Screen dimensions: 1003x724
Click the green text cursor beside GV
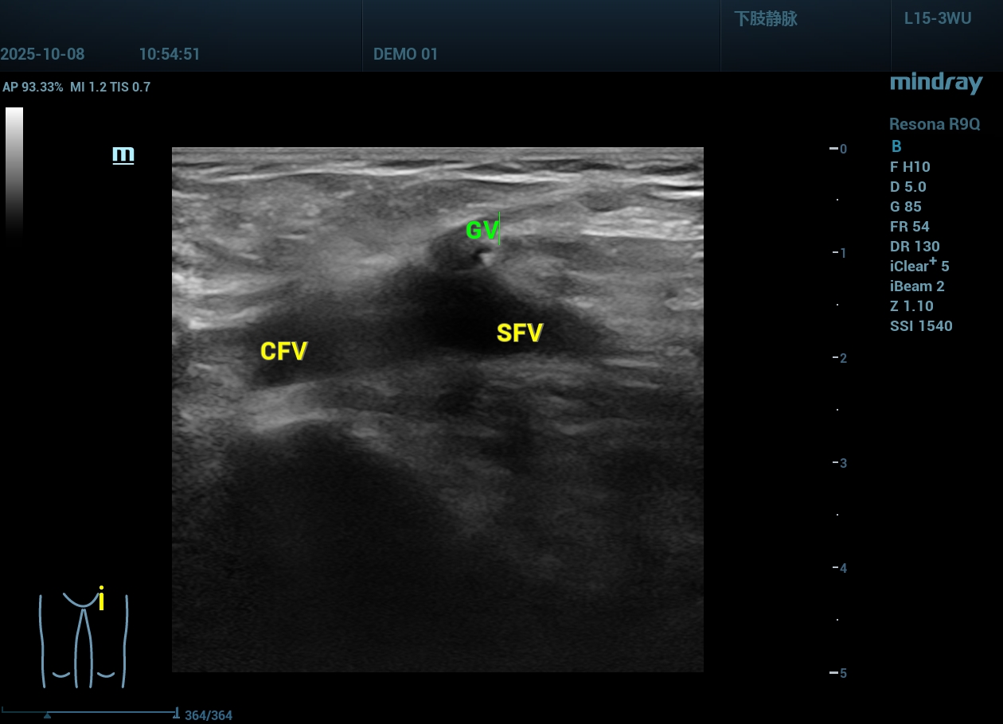click(499, 229)
